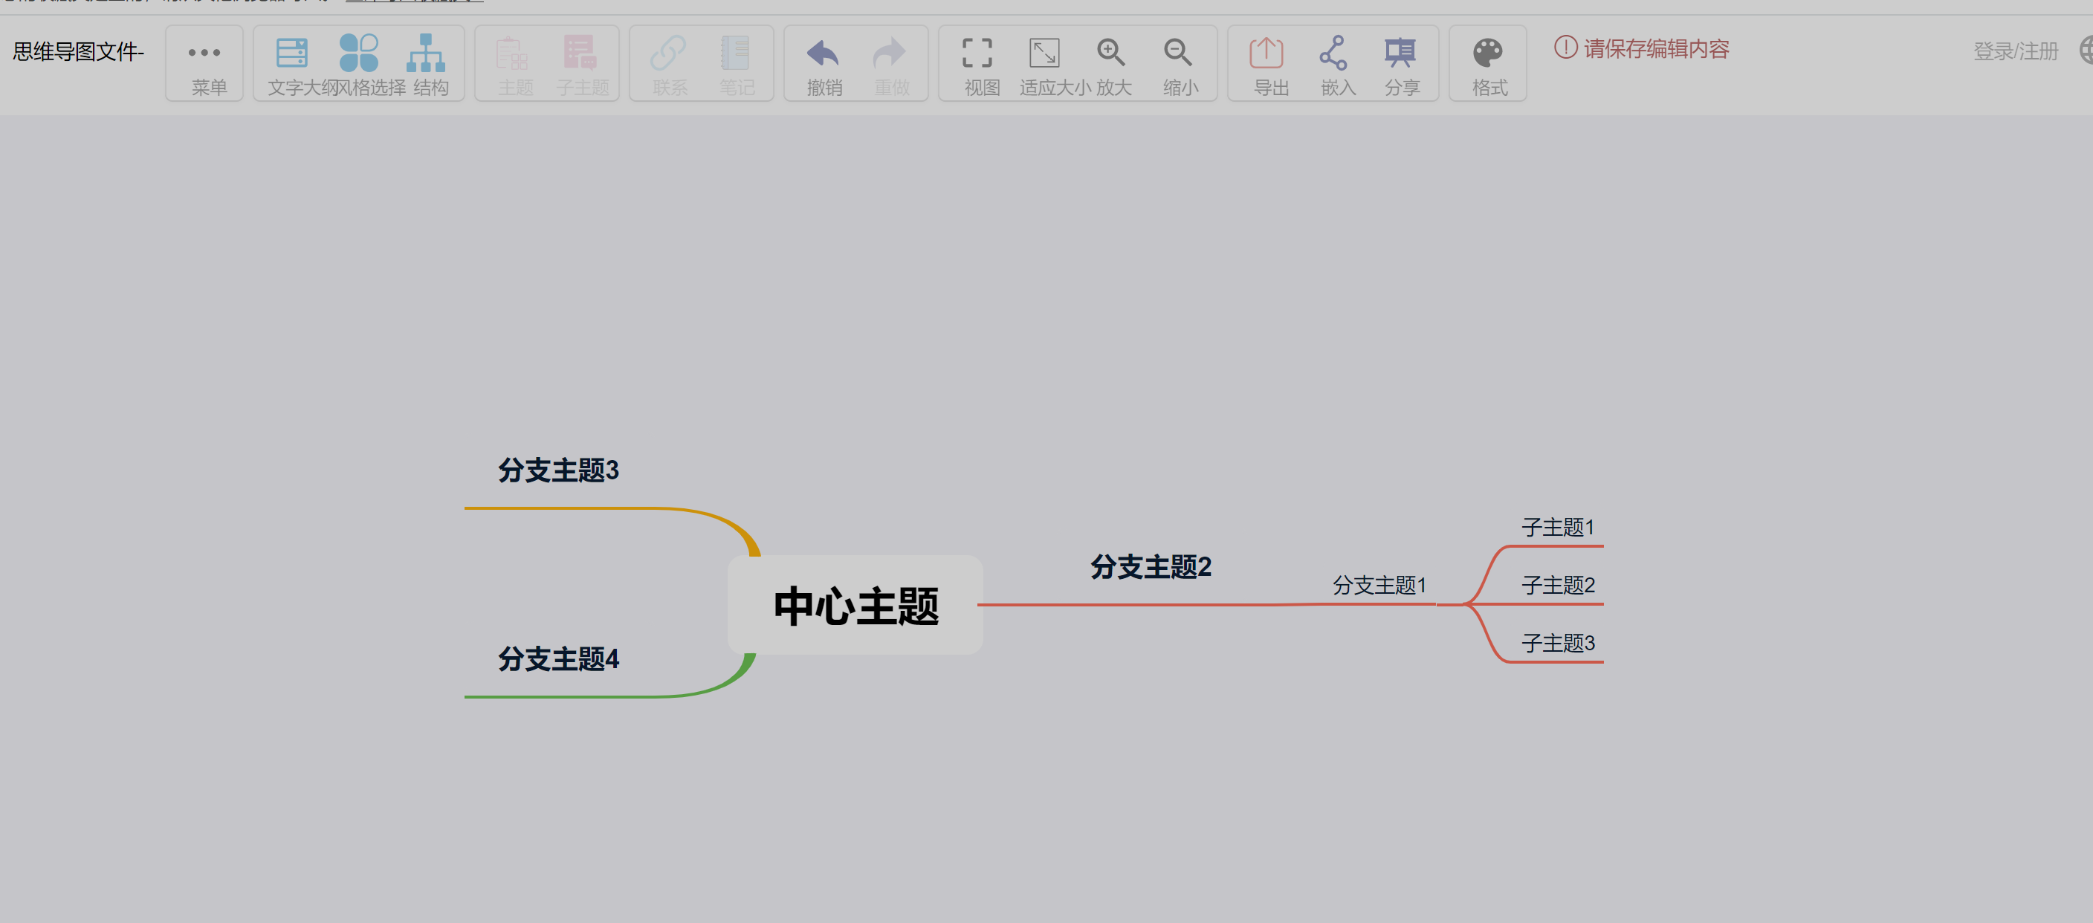This screenshot has height=923, width=2093.
Task: Select the 分支主题4 branch node
Action: click(x=559, y=659)
